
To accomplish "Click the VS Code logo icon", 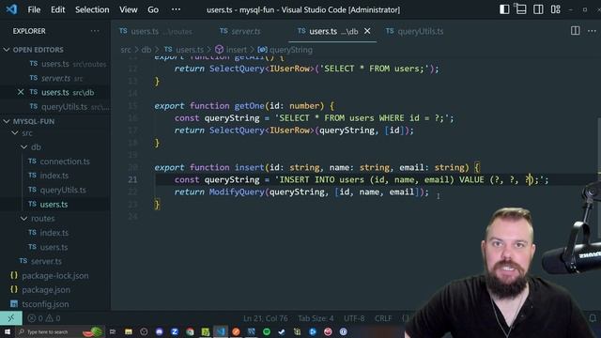I will pyautogui.click(x=11, y=9).
